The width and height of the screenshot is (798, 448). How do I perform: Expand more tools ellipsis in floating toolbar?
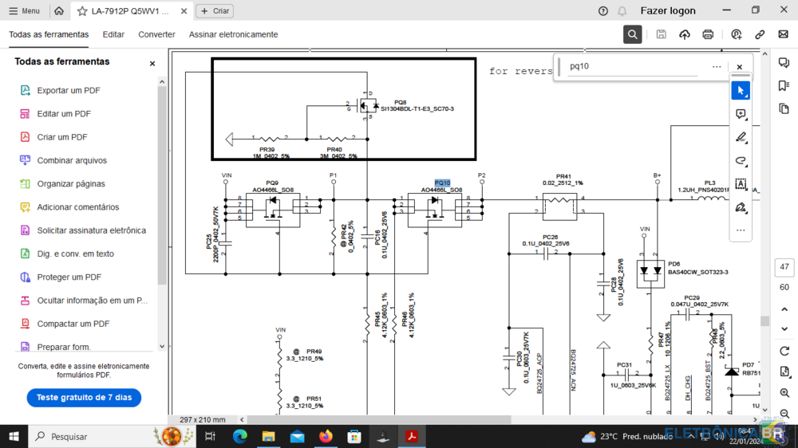(x=741, y=230)
